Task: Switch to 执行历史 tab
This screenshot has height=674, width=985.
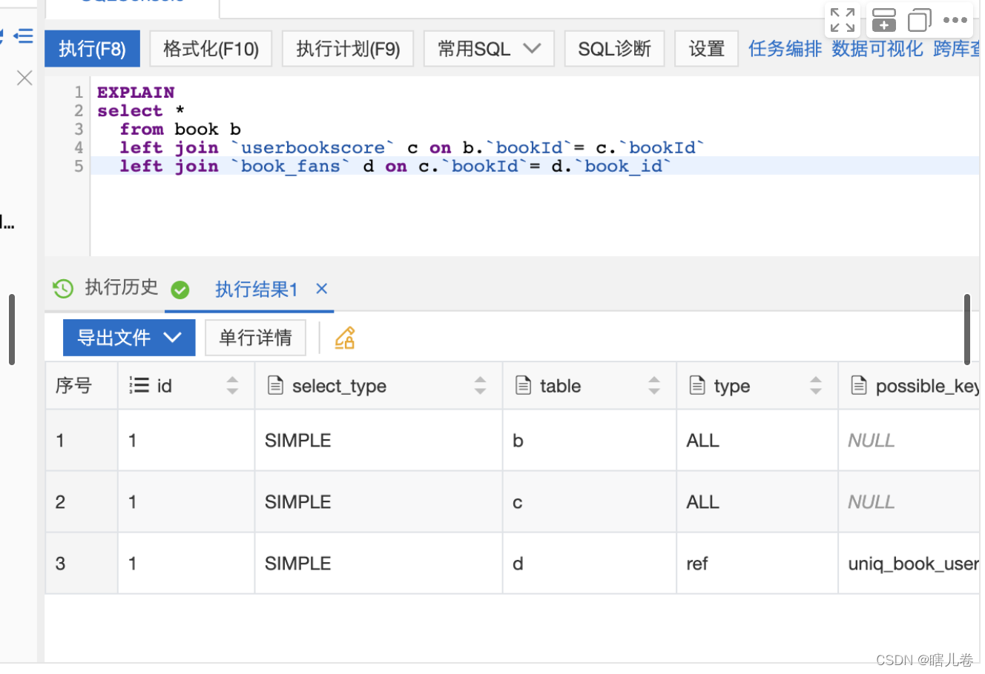Action: pos(121,287)
